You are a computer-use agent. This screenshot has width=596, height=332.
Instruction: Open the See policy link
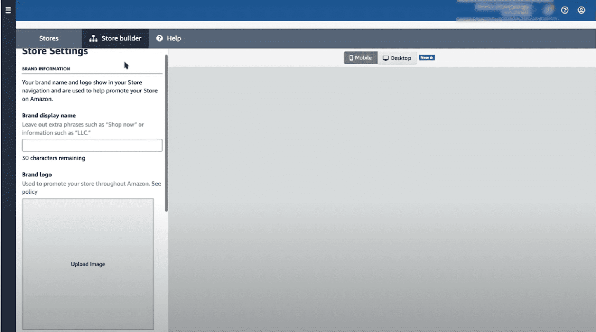[x=156, y=184]
